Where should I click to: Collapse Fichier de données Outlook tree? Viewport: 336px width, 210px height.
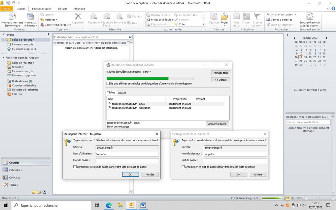(x=4, y=58)
